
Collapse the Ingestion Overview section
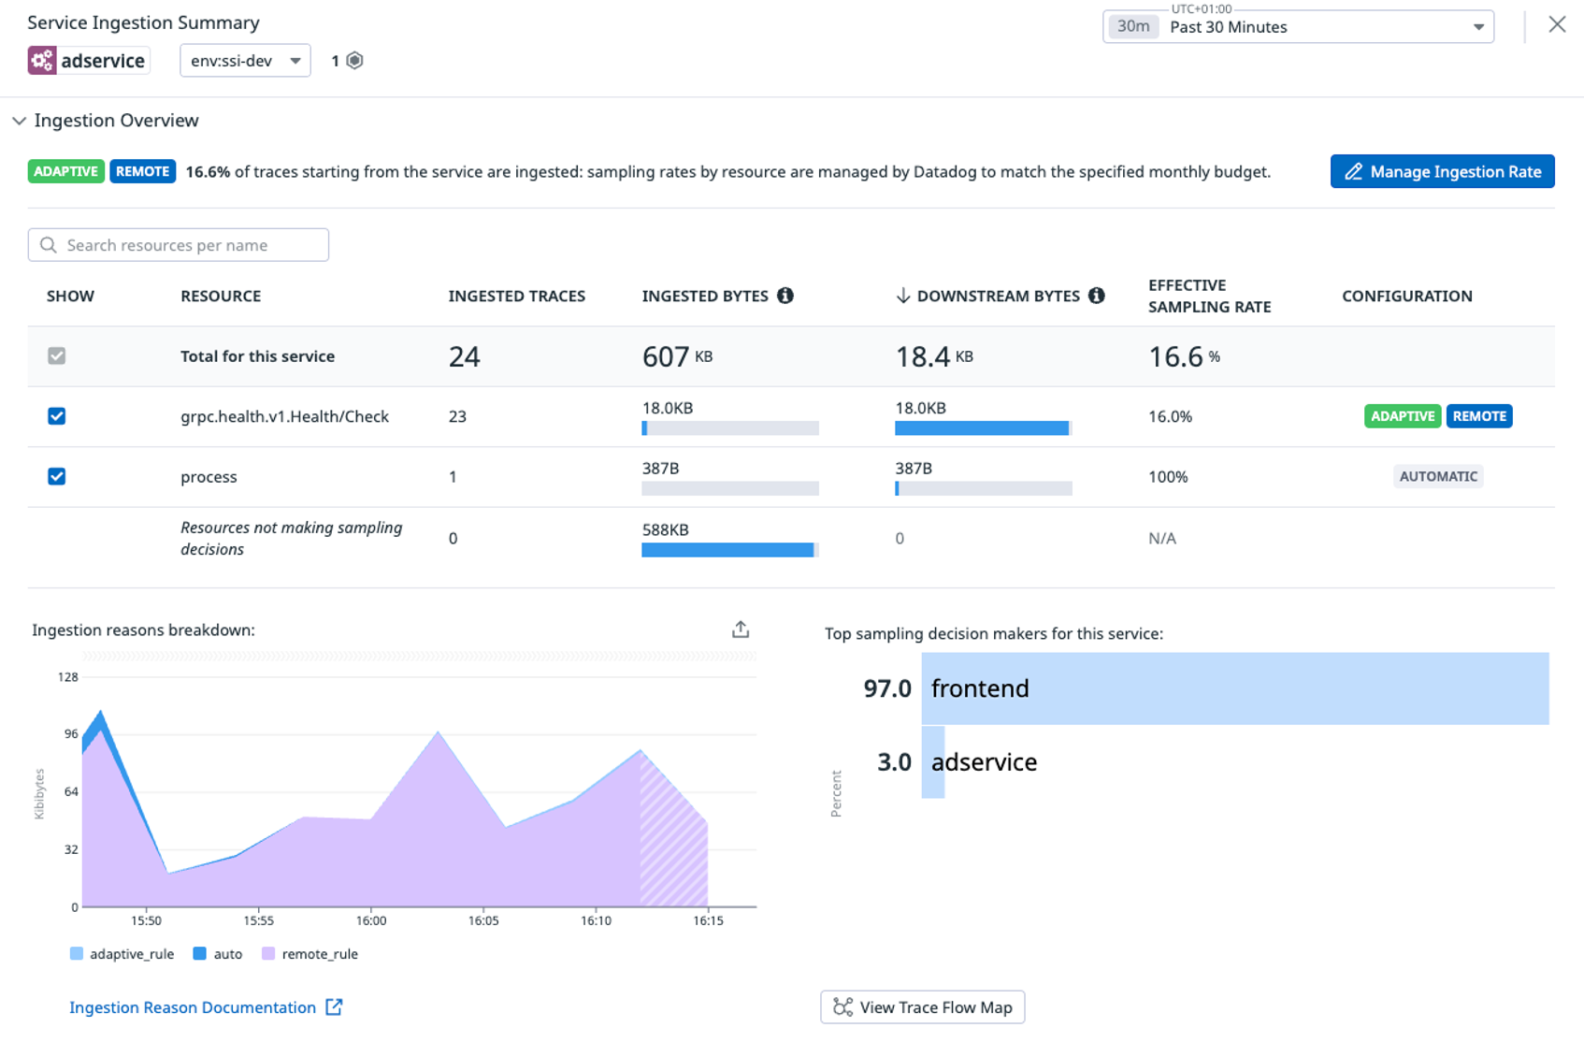pyautogui.click(x=20, y=121)
